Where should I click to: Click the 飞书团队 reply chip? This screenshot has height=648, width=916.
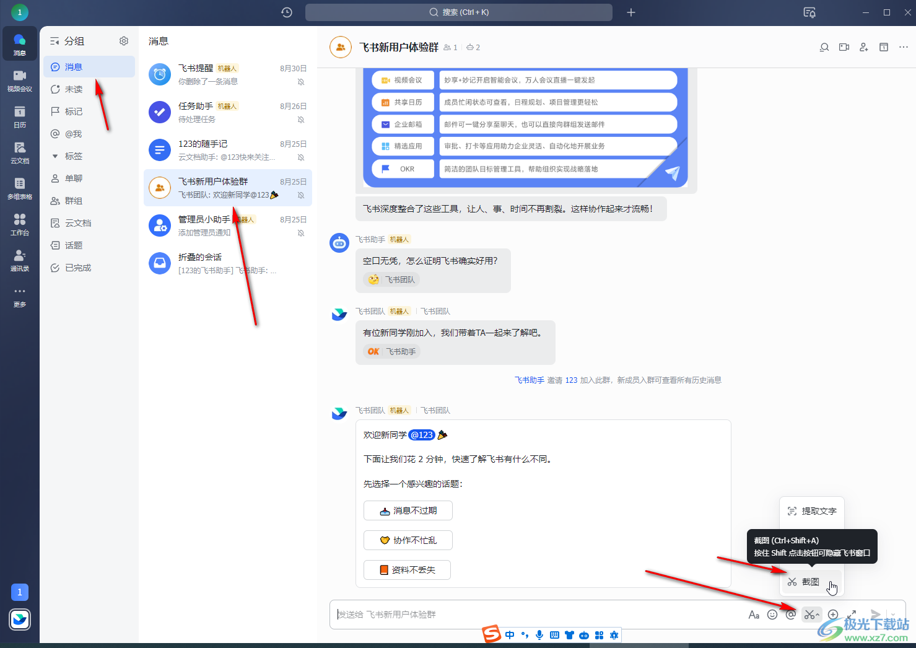click(x=391, y=279)
